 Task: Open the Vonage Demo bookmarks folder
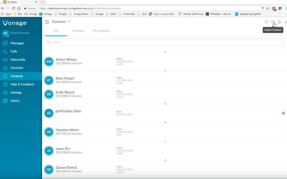point(80,14)
